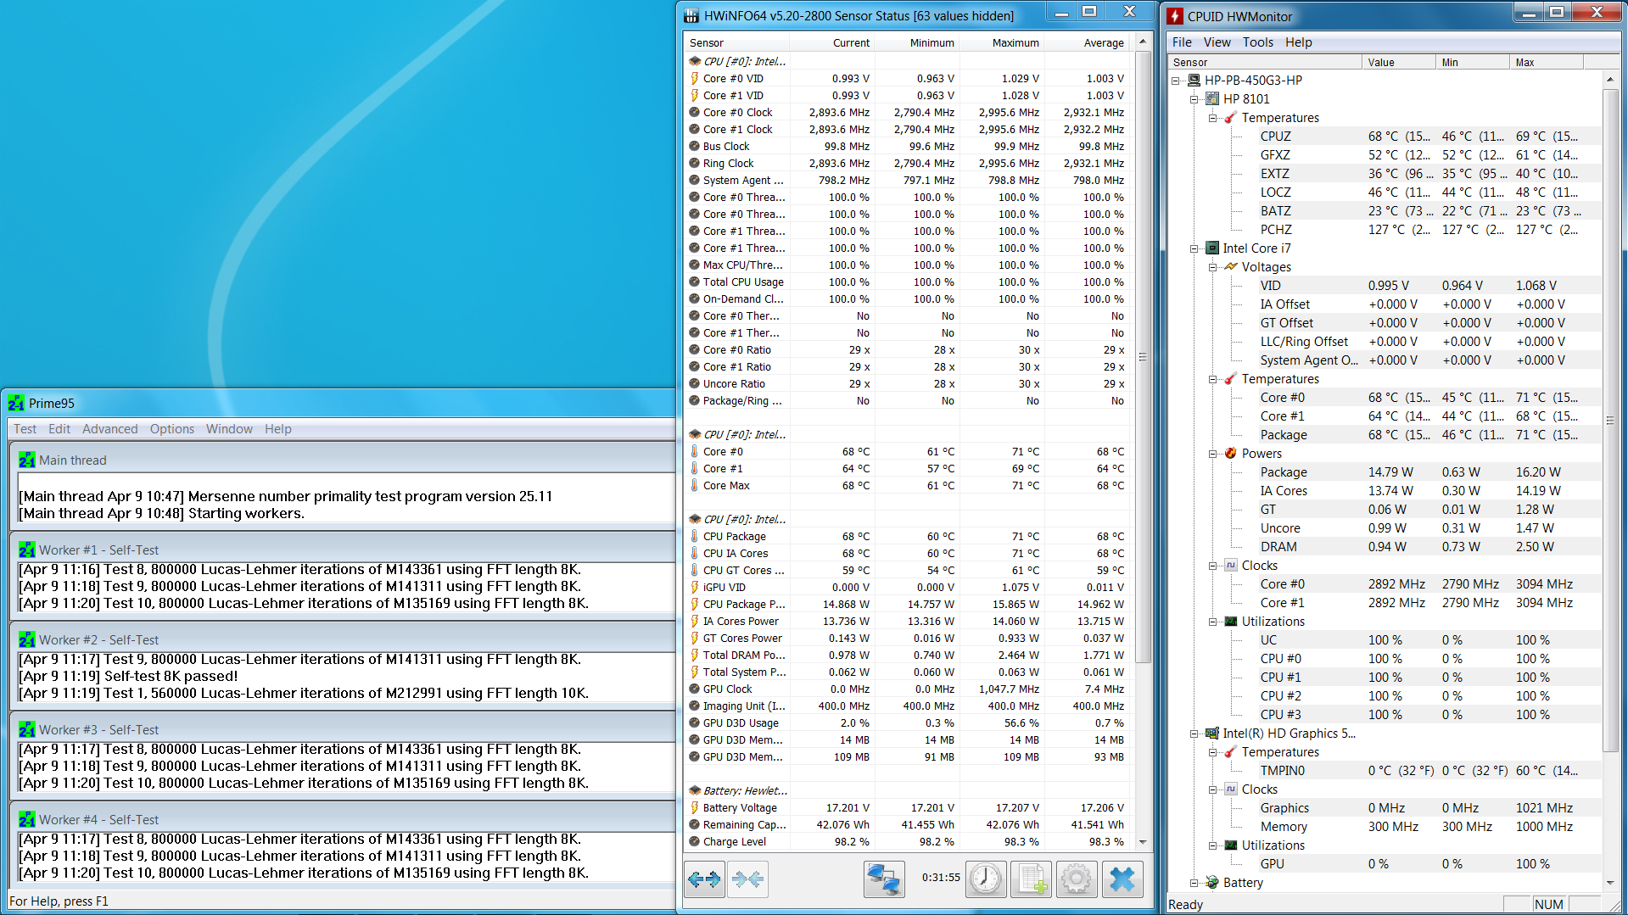Click lightning icon beside Battery Voltage row
1628x915 pixels.
coord(695,808)
